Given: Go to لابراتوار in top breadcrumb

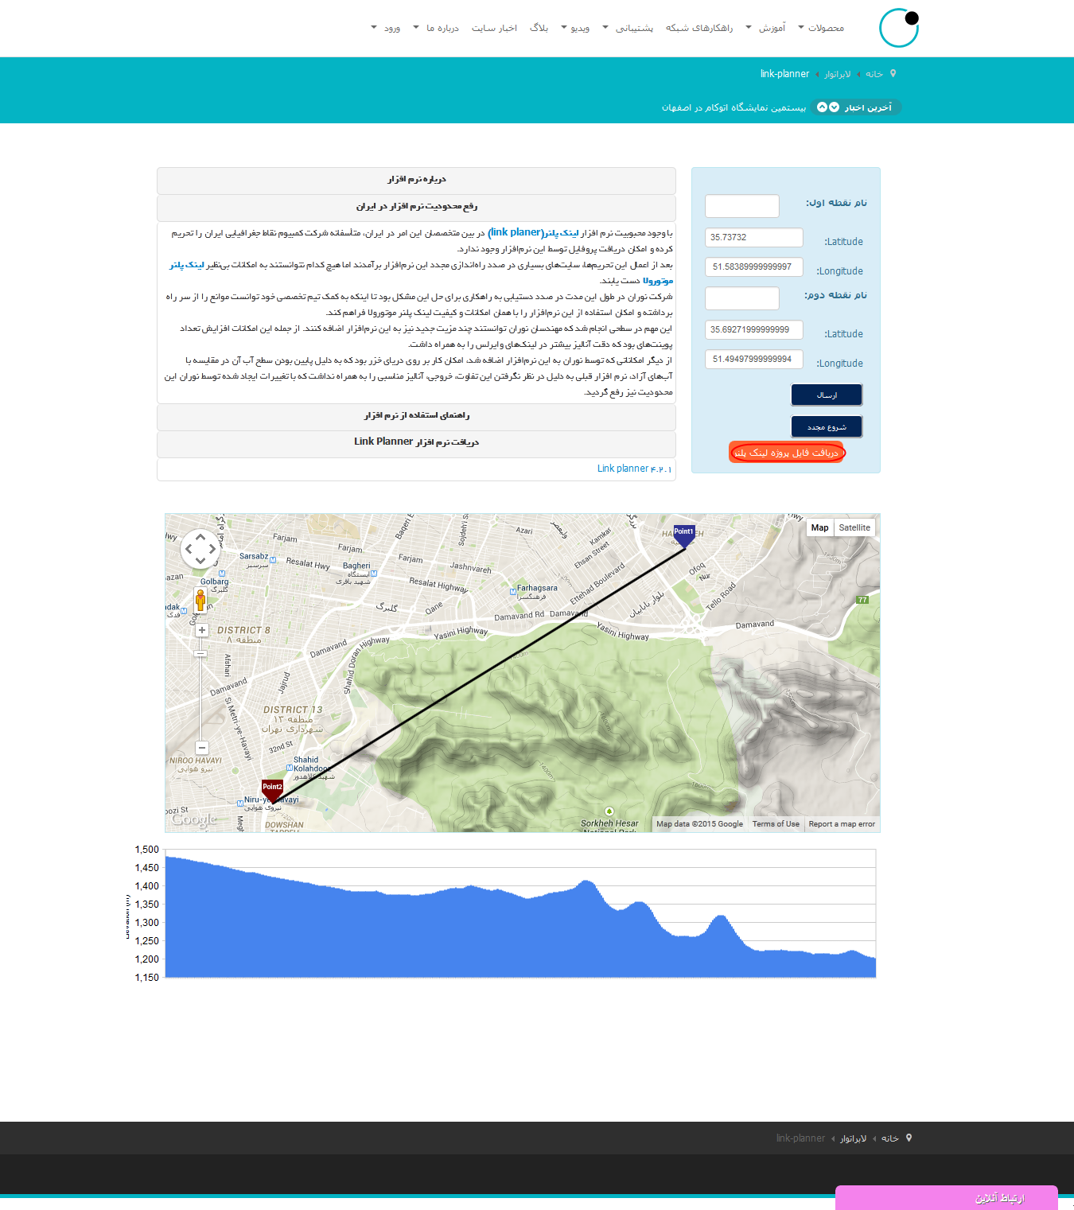Looking at the screenshot, I should [x=837, y=74].
